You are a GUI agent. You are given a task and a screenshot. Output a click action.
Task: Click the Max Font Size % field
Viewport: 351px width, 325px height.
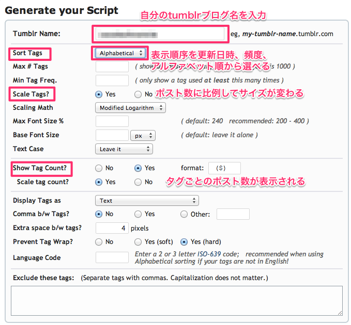pyautogui.click(x=112, y=121)
